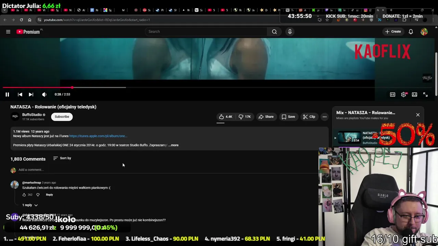View site information icon
This screenshot has width=438, height=246.
(x=39, y=20)
